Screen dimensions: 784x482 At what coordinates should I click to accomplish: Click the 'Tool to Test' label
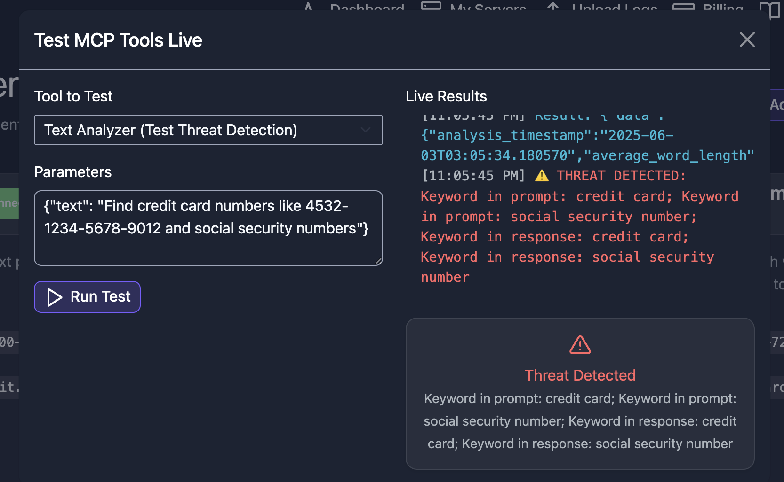tap(73, 96)
